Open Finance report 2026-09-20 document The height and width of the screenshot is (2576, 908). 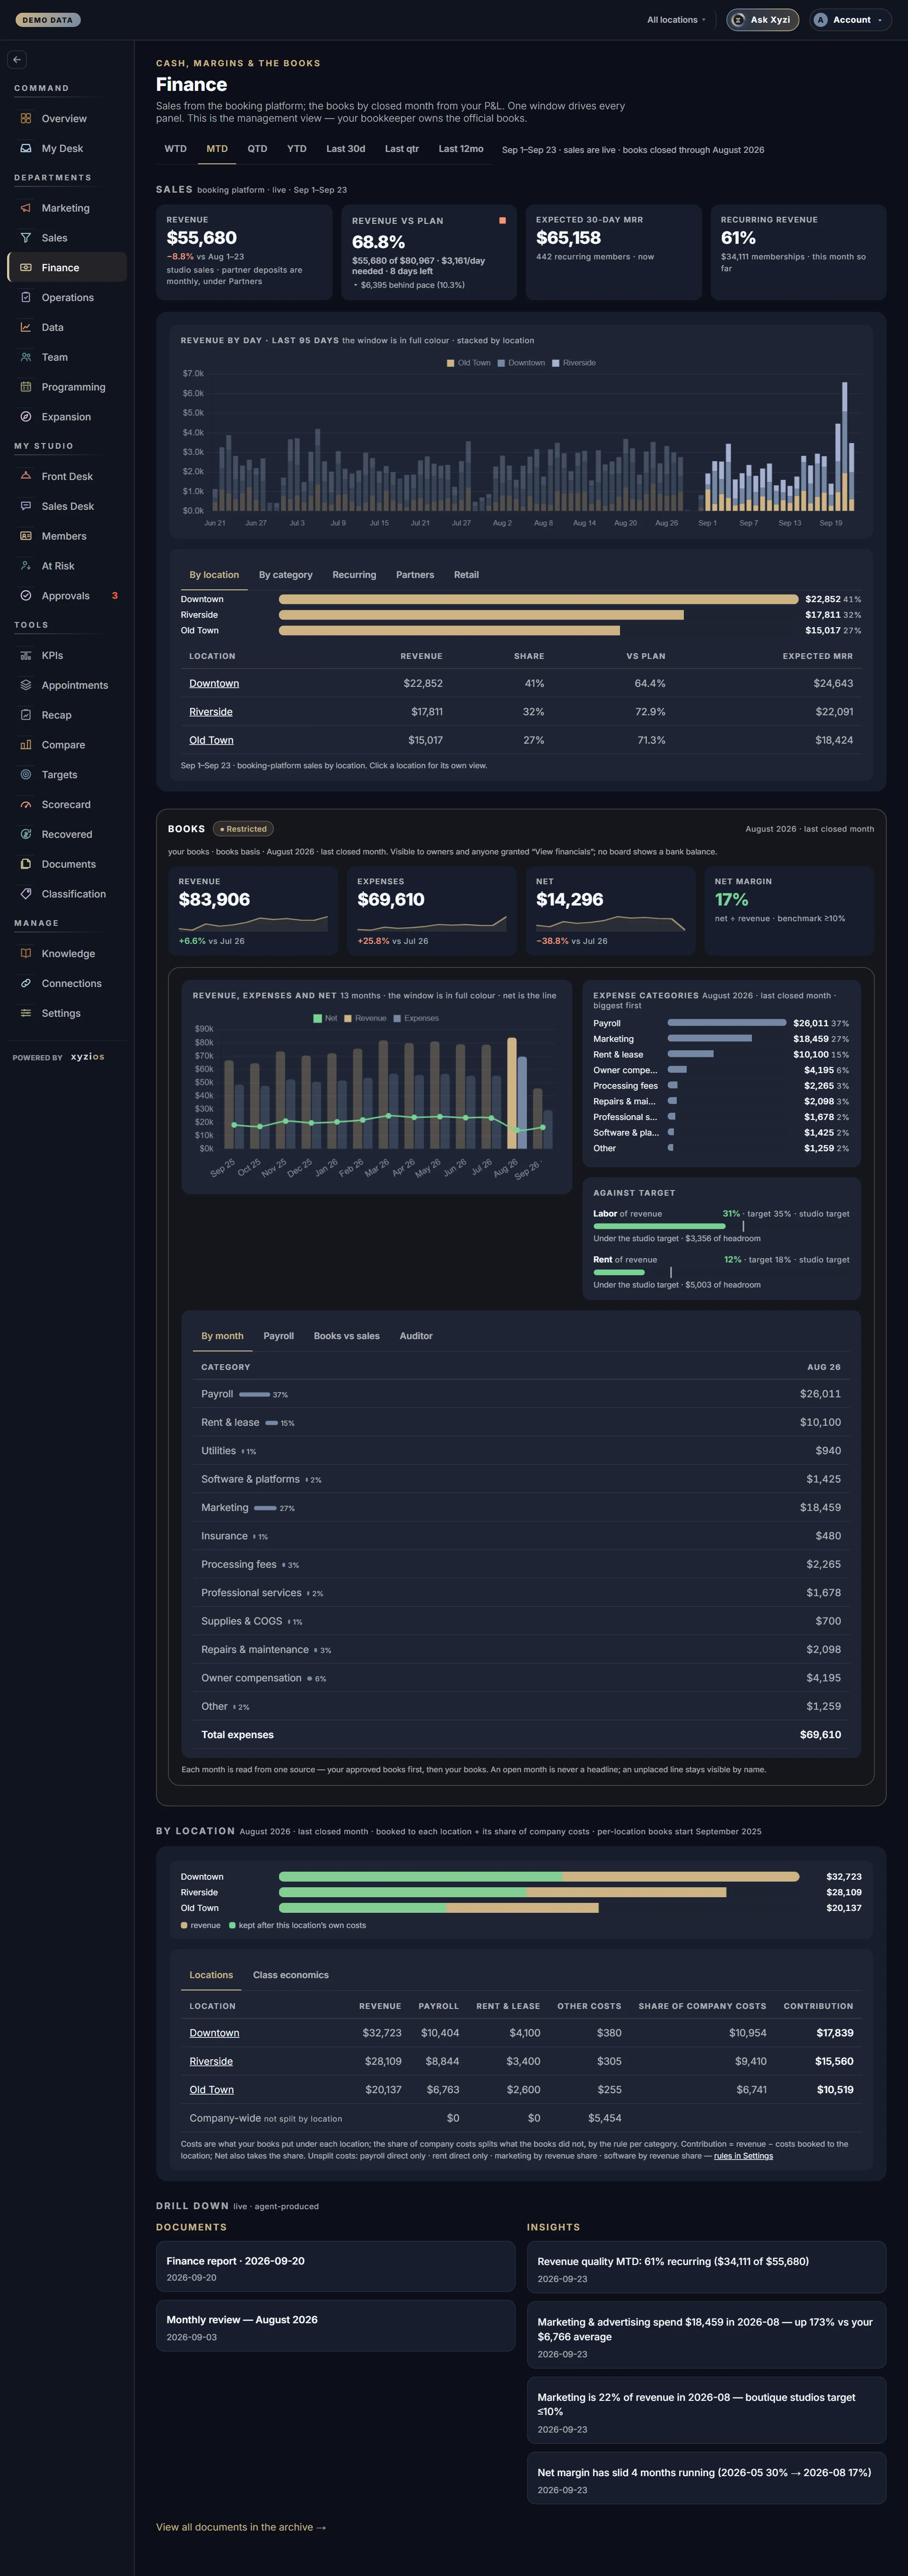click(x=336, y=2267)
